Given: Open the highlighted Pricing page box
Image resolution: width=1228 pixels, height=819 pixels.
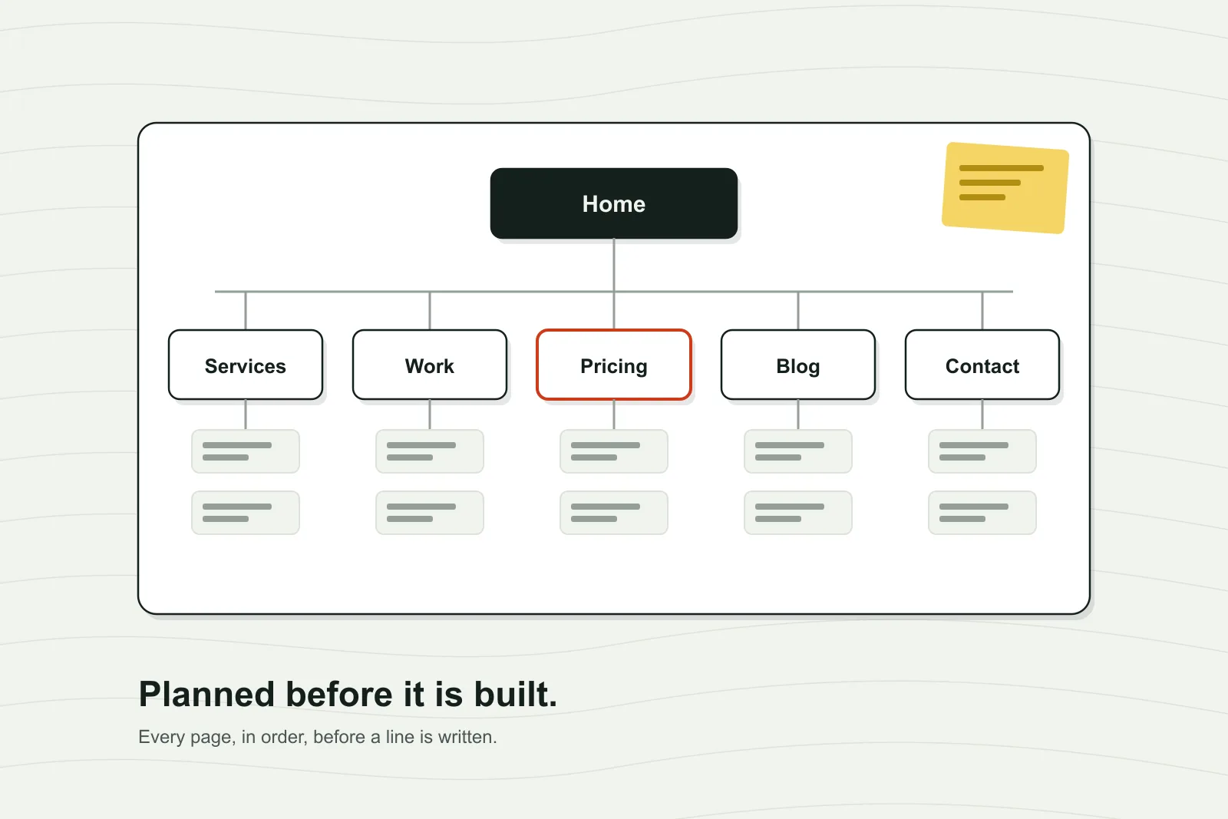Looking at the screenshot, I should pyautogui.click(x=614, y=365).
